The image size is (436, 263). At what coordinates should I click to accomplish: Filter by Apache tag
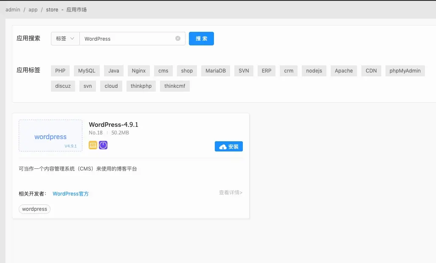tap(344, 71)
